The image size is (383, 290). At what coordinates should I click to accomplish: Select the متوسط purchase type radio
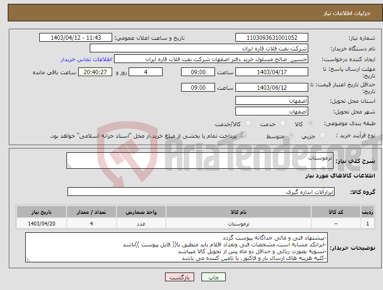point(291,135)
